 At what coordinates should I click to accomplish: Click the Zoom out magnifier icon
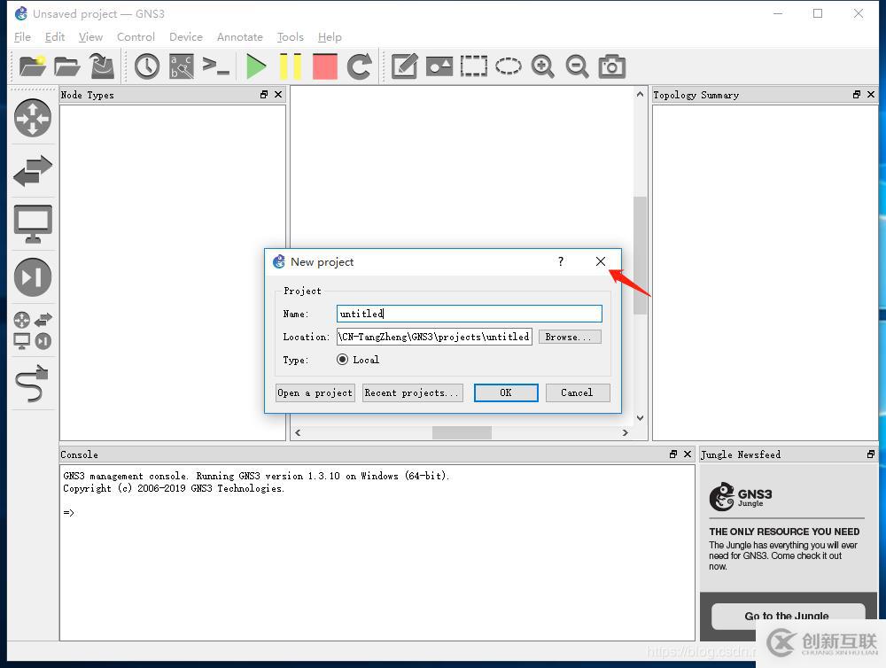pyautogui.click(x=577, y=66)
